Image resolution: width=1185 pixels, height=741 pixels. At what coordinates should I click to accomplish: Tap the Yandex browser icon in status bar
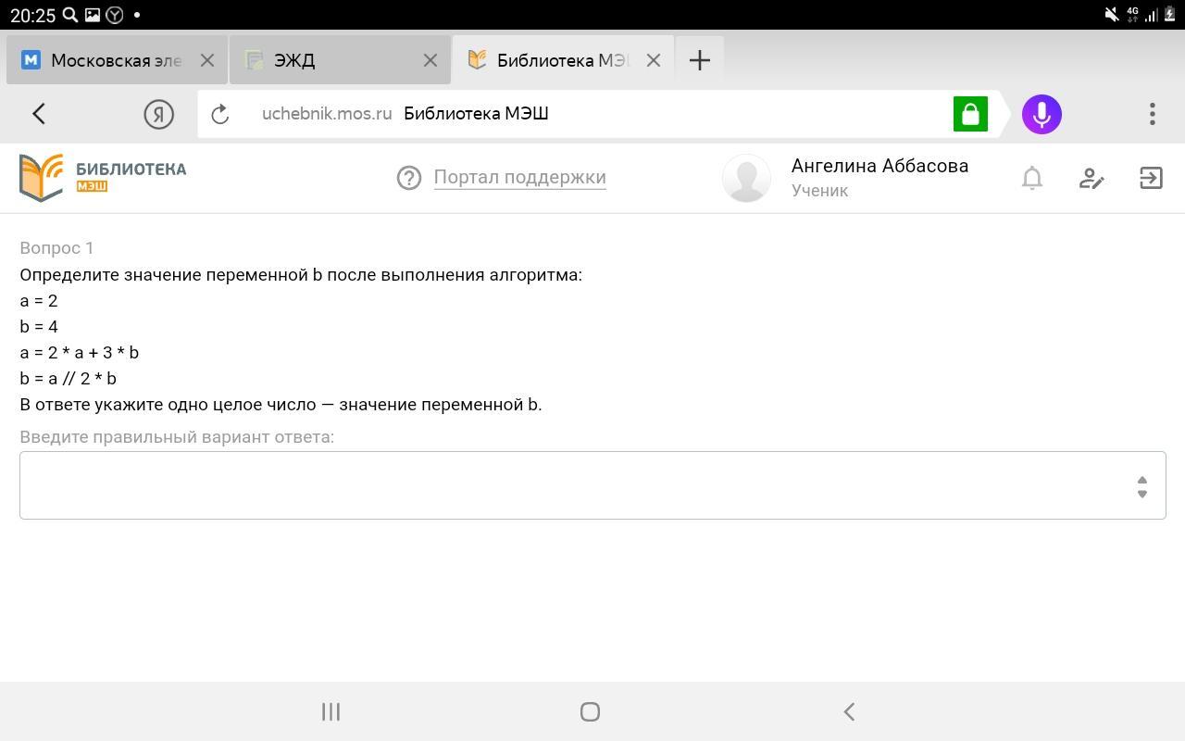tap(115, 15)
